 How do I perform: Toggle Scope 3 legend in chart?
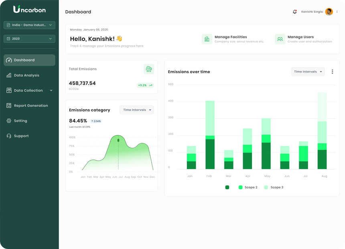(273, 188)
